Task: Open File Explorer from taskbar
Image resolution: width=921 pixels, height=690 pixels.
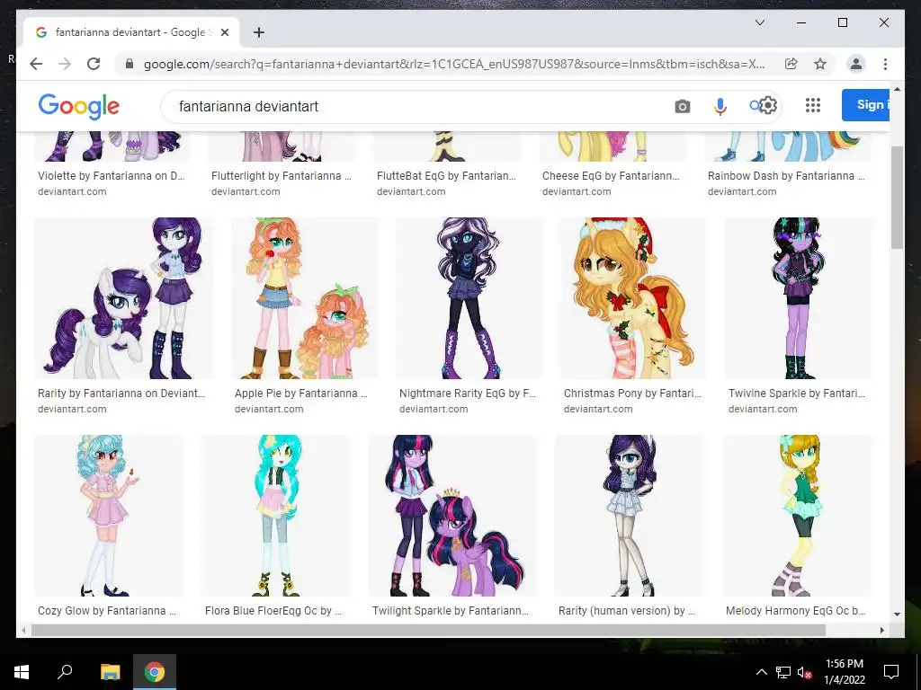Action: tap(110, 672)
